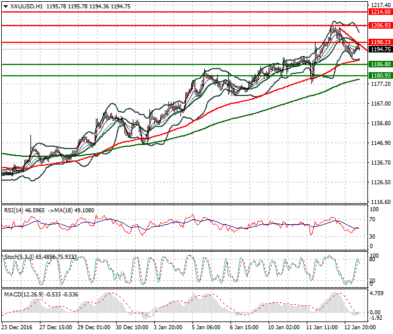Click the XAUUSD,H1 chart title text
The width and height of the screenshot is (393, 334).
(27, 7)
